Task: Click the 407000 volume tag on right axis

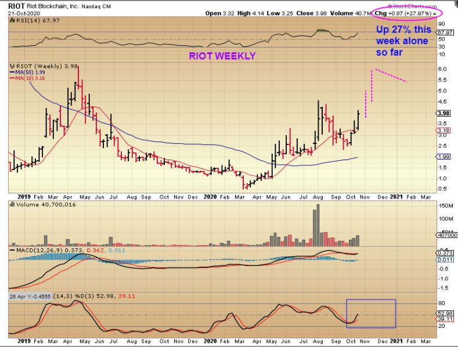Action: click(x=447, y=235)
